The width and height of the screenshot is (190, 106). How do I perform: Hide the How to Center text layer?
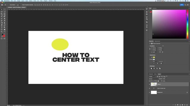point(150,88)
